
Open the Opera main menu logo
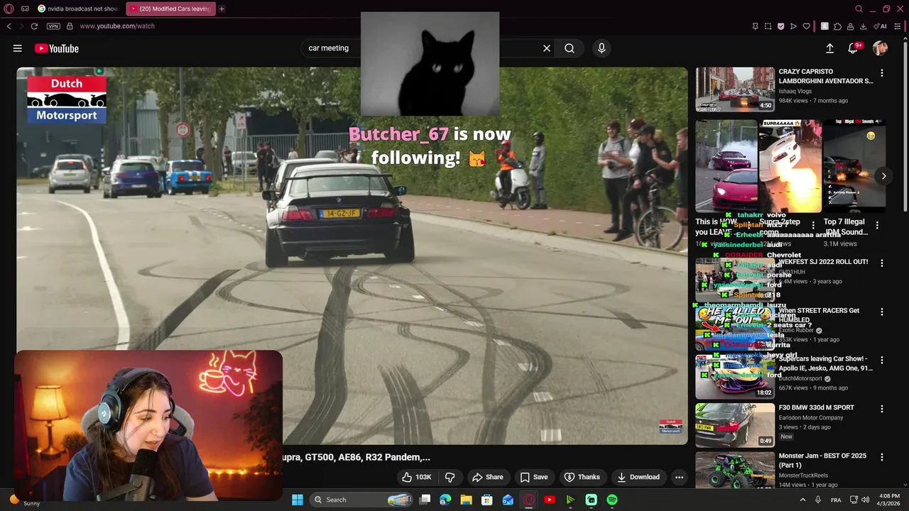[9, 9]
